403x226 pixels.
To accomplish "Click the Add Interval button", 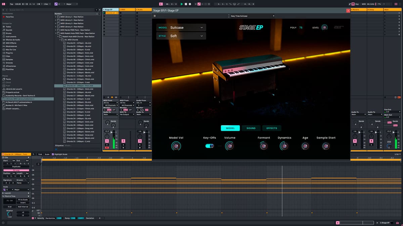I will coord(23,207).
